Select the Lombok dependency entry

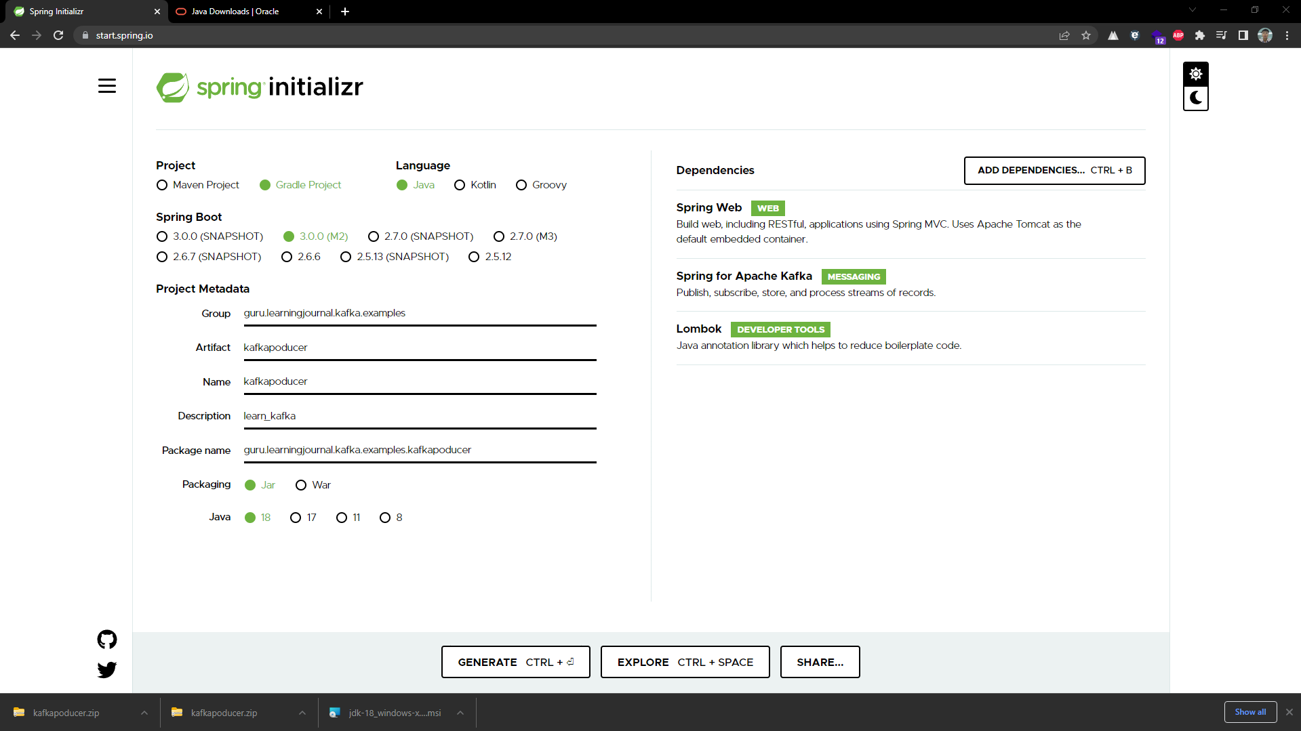click(x=910, y=337)
